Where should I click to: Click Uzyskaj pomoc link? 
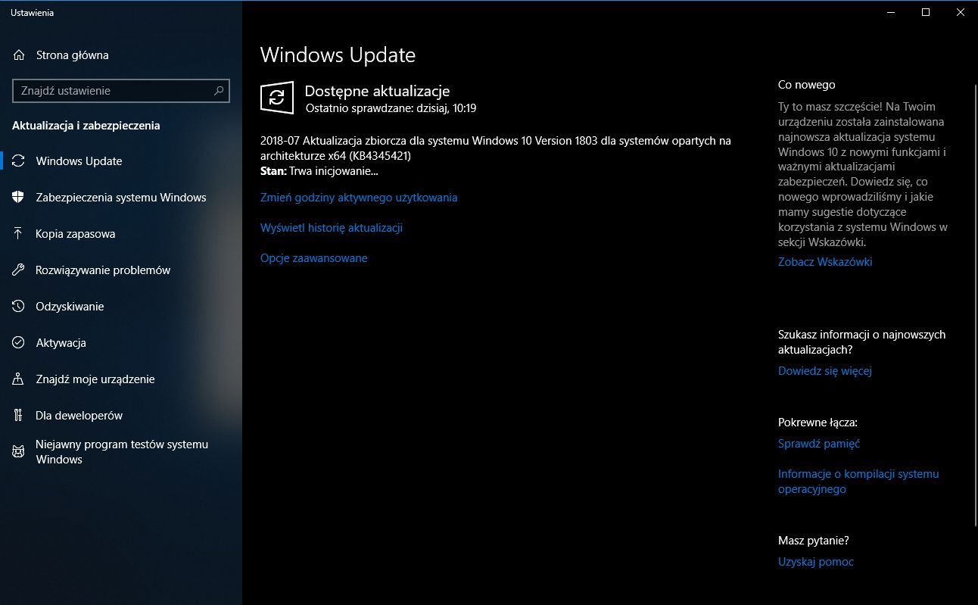pos(816,562)
